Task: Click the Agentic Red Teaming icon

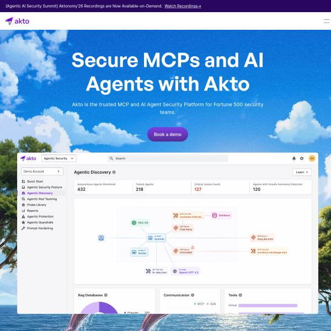Action: pyautogui.click(x=23, y=199)
